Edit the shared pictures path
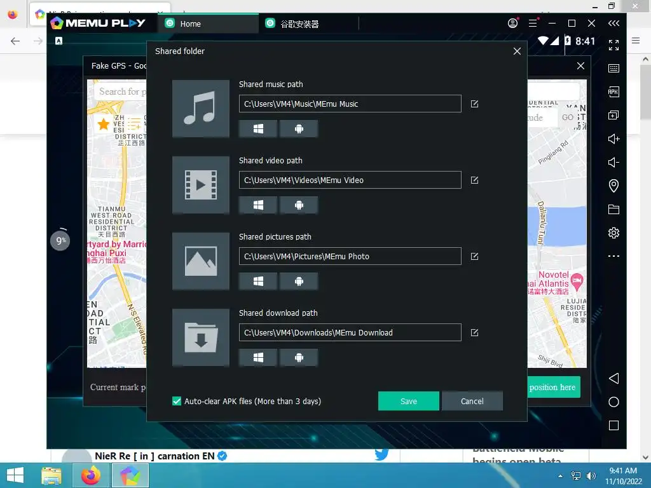This screenshot has height=488, width=651. pos(474,257)
